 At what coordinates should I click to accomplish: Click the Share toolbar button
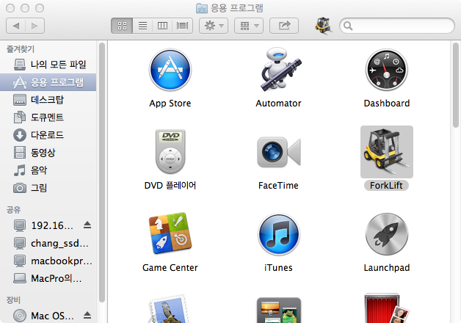pyautogui.click(x=284, y=26)
